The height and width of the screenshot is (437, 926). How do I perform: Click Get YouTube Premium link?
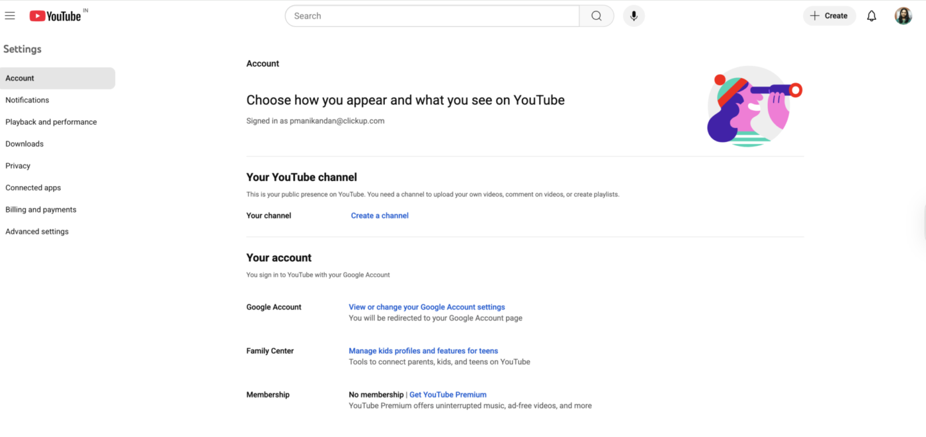click(x=448, y=395)
